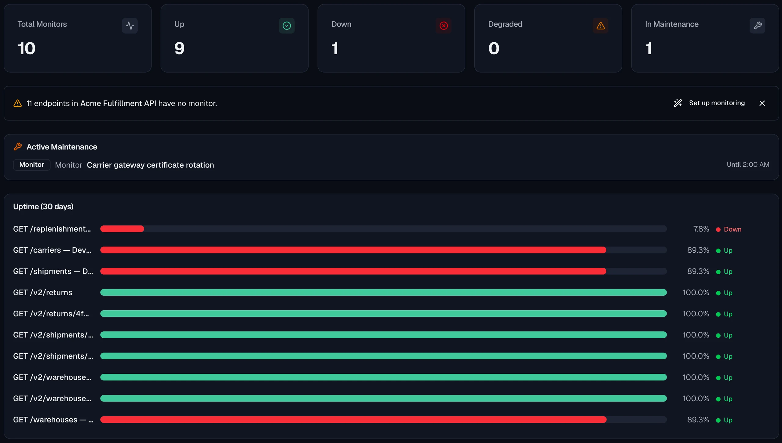Click the wrench icon on In Maintenance card
Screen dimensions: 782x443
(757, 26)
